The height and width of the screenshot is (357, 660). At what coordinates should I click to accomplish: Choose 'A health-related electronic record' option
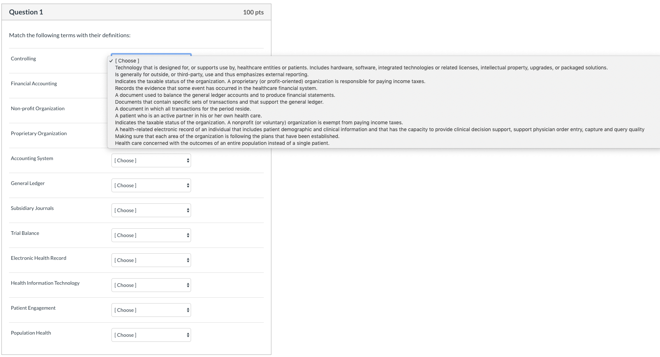coord(384,129)
